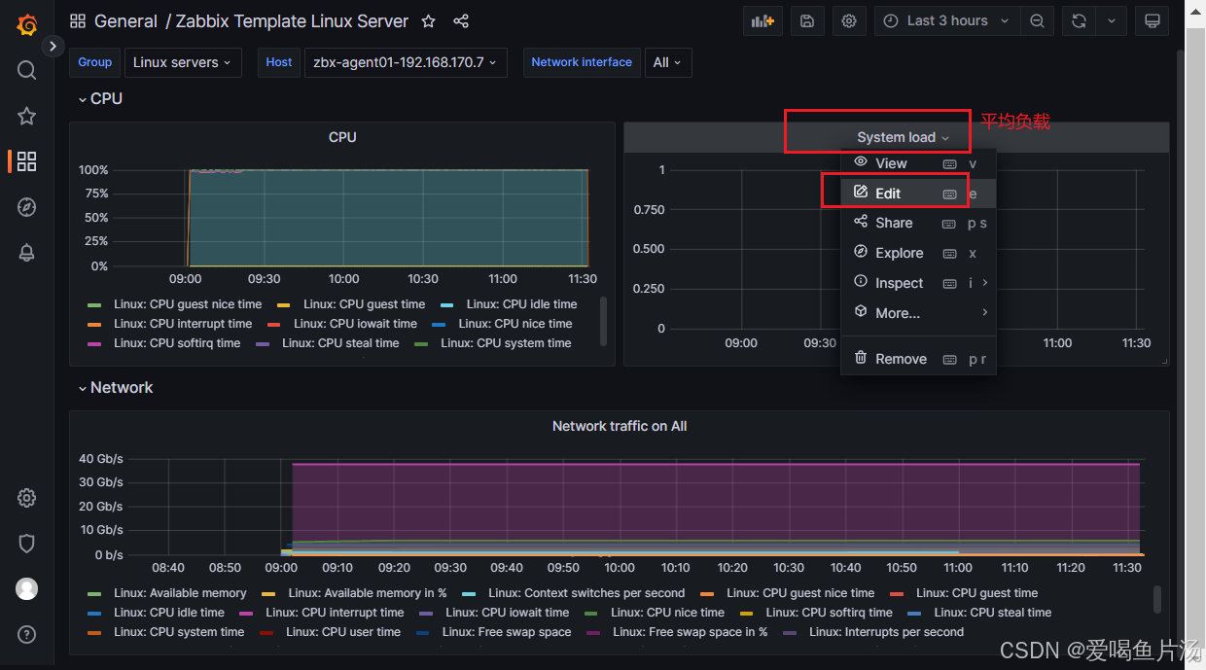Viewport: 1206px width, 670px height.
Task: Click the CPU panel title
Action: (x=342, y=137)
